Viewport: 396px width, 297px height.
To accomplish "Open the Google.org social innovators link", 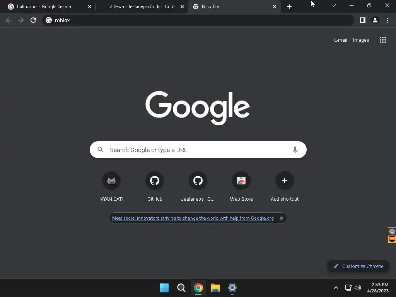I will pyautogui.click(x=193, y=218).
